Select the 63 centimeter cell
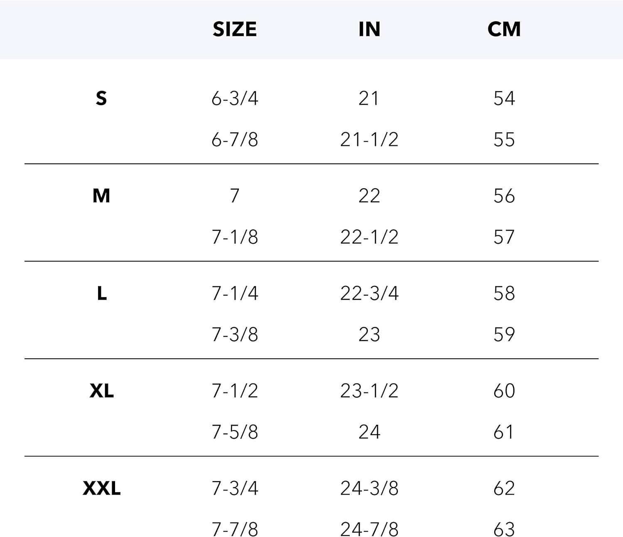Image resolution: width=623 pixels, height=537 pixels. click(x=504, y=529)
